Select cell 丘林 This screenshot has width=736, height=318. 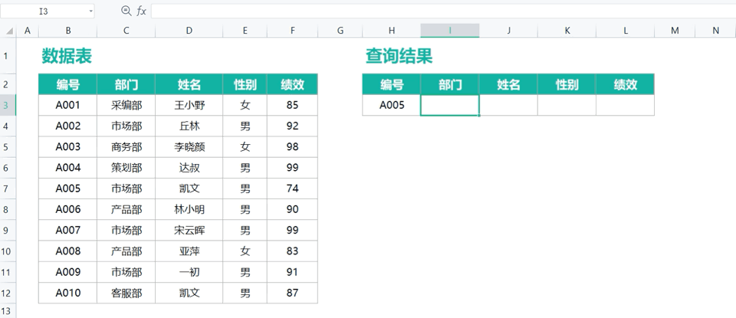point(189,126)
